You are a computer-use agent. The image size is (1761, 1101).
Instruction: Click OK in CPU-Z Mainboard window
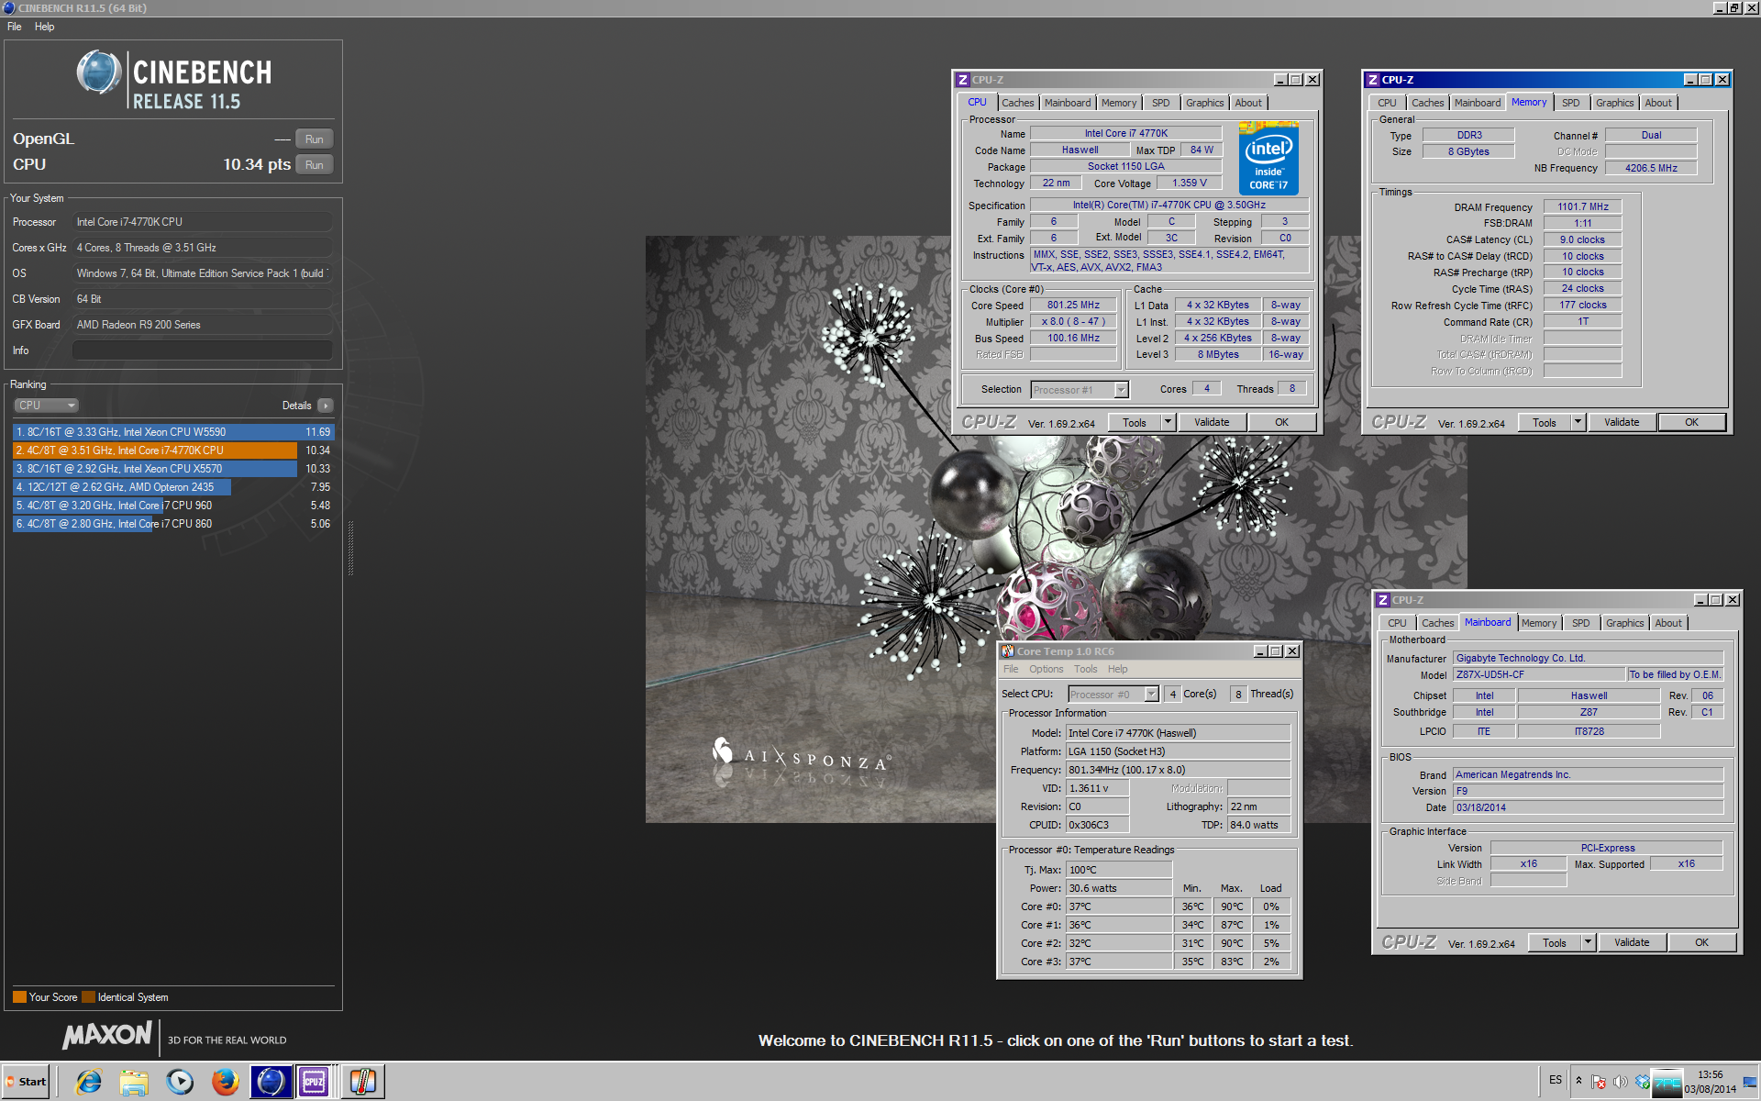coord(1701,942)
